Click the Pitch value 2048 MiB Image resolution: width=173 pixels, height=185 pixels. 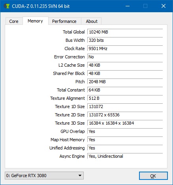[x=125, y=82]
